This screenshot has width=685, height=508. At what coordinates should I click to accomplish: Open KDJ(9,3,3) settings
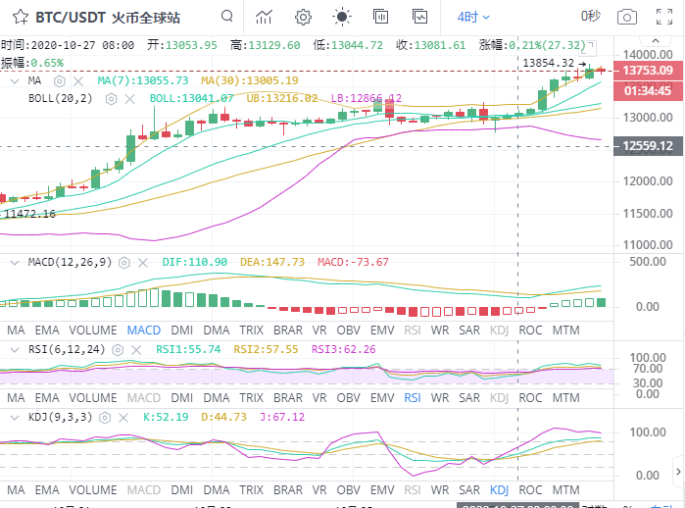pyautogui.click(x=105, y=418)
